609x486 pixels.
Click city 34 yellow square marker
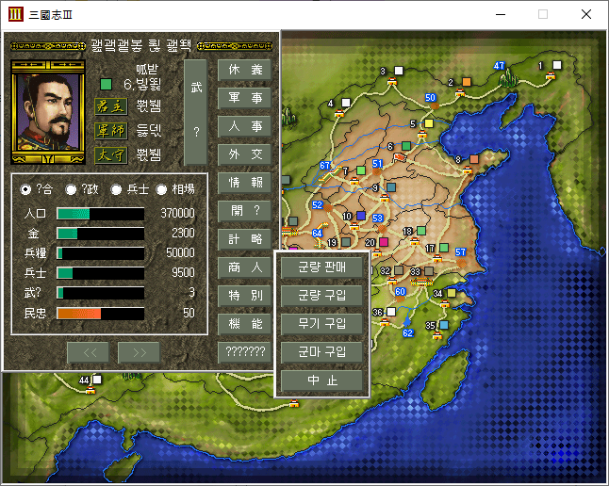452,293
